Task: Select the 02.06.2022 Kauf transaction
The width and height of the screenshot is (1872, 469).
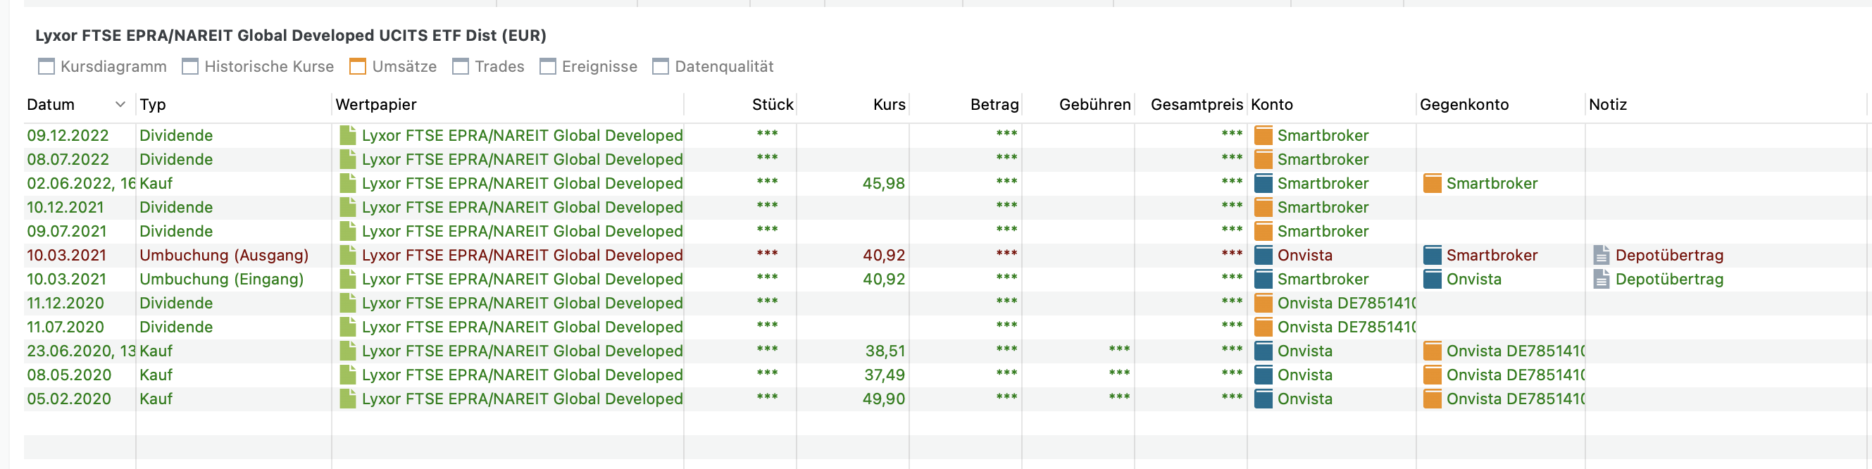Action: (x=156, y=183)
